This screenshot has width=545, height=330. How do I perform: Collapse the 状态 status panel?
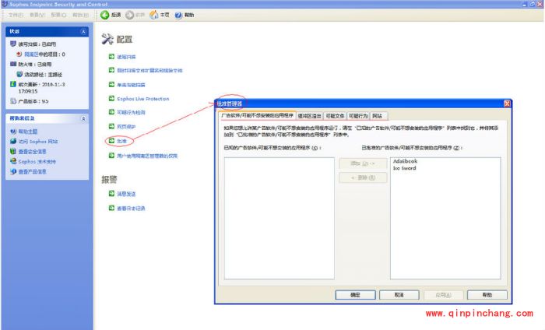[x=84, y=32]
